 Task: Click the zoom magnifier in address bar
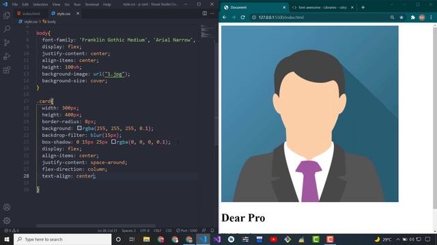tap(392, 17)
